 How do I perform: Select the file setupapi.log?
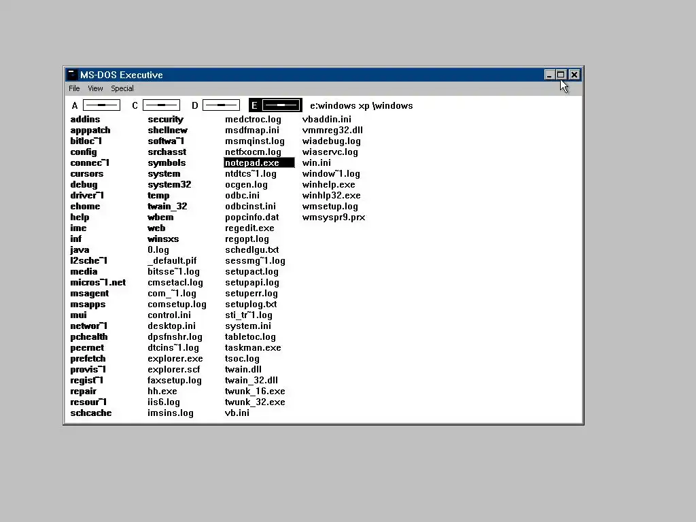click(x=252, y=282)
